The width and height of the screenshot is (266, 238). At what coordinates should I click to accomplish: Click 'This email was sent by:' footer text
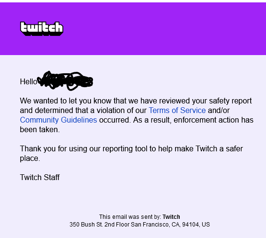click(130, 217)
